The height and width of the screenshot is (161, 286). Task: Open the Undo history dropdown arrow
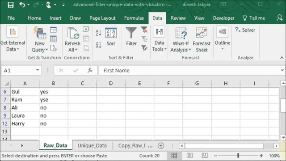click(x=29, y=5)
